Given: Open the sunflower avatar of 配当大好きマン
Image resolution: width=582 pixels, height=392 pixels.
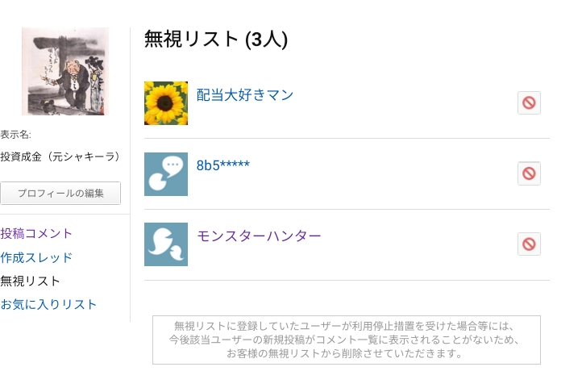Looking at the screenshot, I should [x=166, y=103].
